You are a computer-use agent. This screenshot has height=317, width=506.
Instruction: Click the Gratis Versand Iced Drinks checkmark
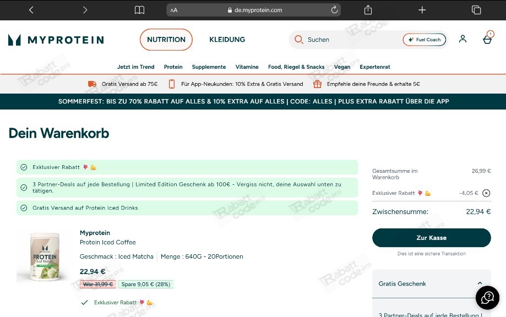tap(24, 208)
